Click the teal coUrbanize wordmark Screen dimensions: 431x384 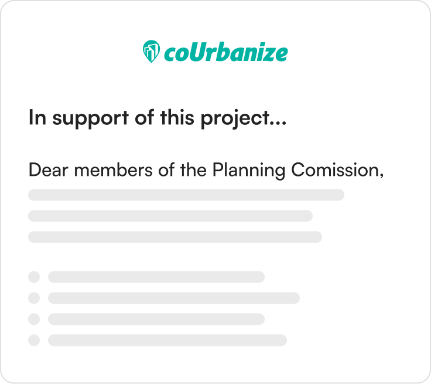coord(226,52)
